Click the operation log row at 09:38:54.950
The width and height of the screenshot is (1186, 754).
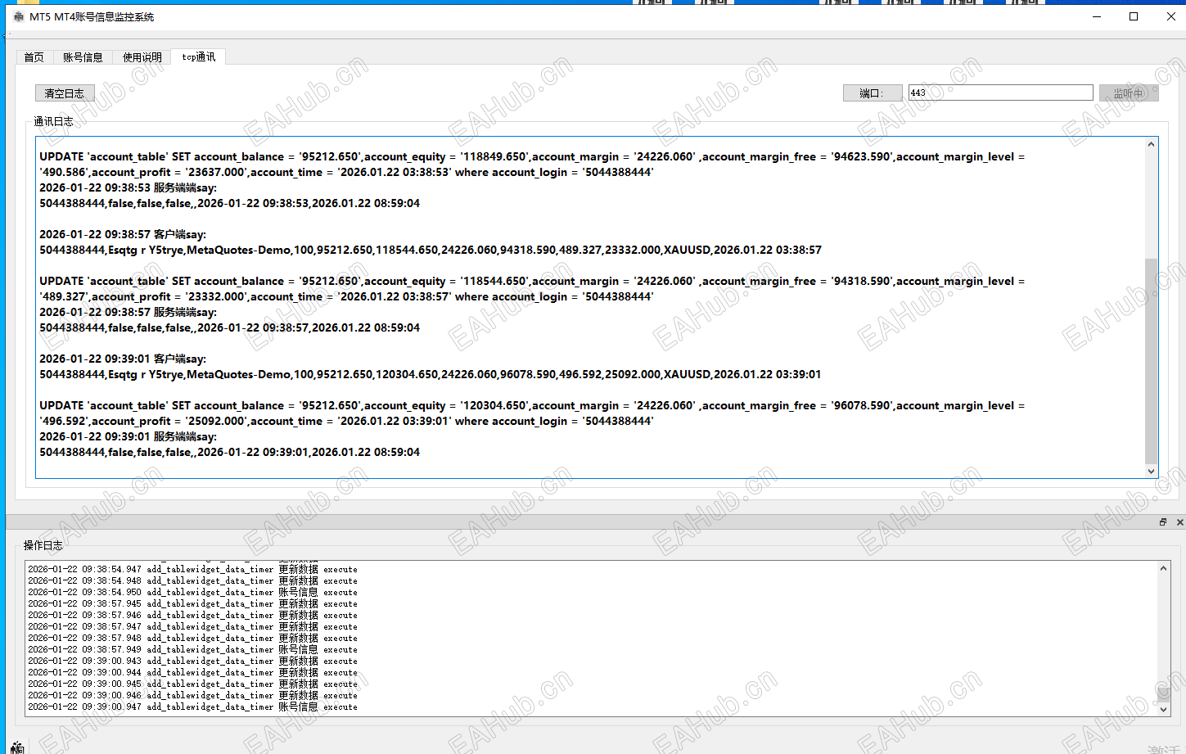[192, 592]
